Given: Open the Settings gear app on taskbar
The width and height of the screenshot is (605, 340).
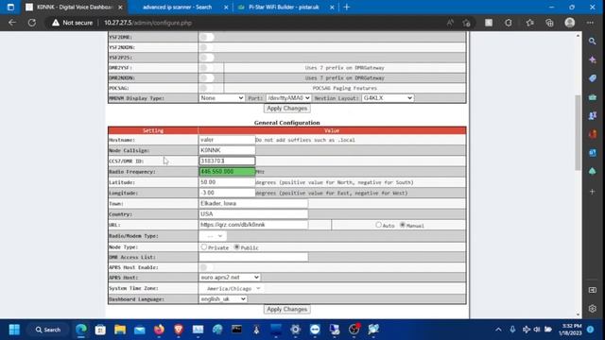Looking at the screenshot, I should pos(295,330).
